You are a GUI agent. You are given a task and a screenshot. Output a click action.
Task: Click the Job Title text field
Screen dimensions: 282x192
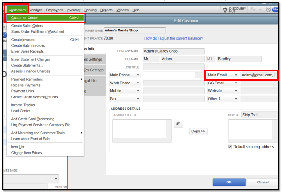(173, 67)
